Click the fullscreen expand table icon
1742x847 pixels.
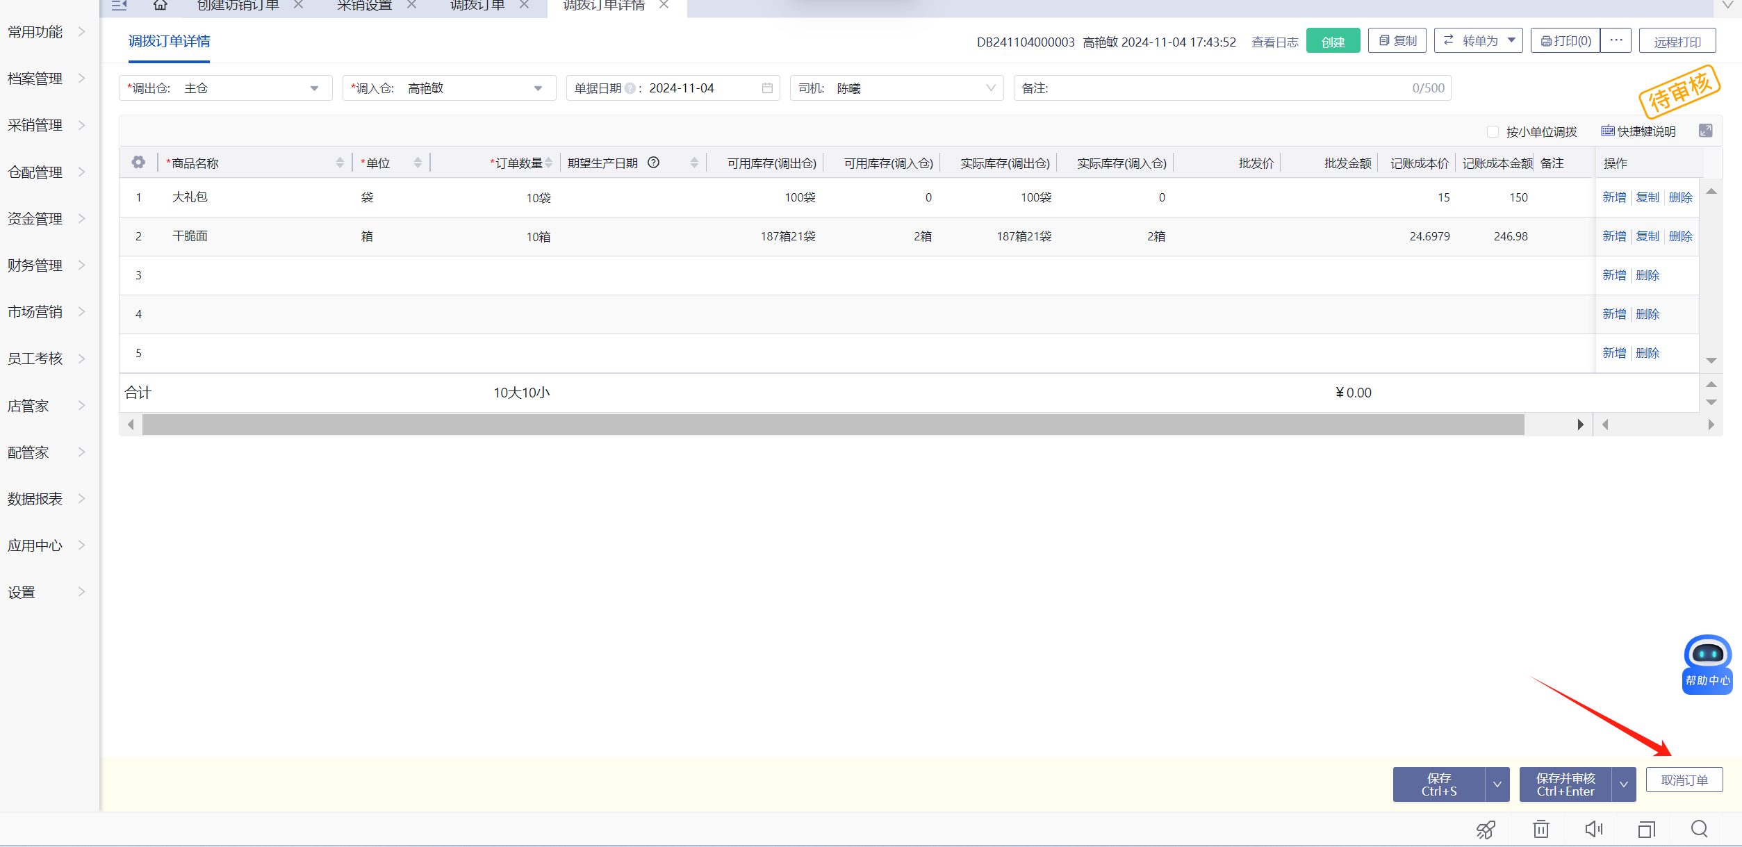point(1705,131)
